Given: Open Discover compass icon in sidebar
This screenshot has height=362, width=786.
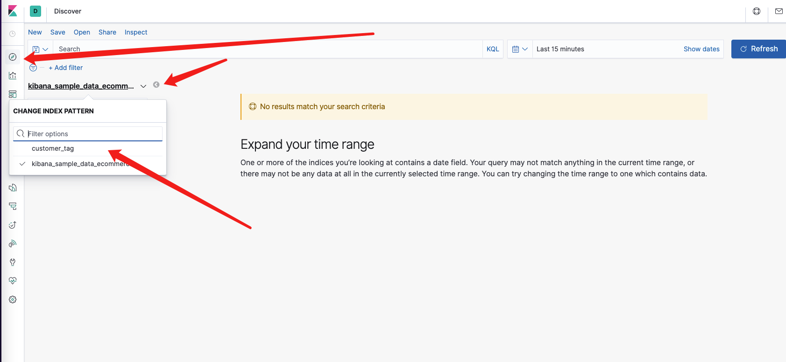Looking at the screenshot, I should pos(13,57).
